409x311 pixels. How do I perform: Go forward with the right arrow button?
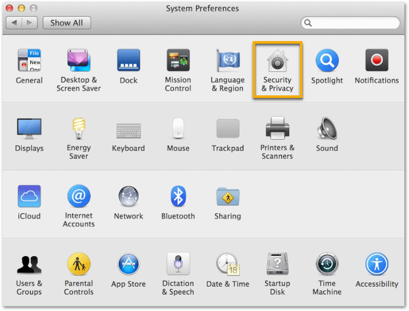coord(29,23)
